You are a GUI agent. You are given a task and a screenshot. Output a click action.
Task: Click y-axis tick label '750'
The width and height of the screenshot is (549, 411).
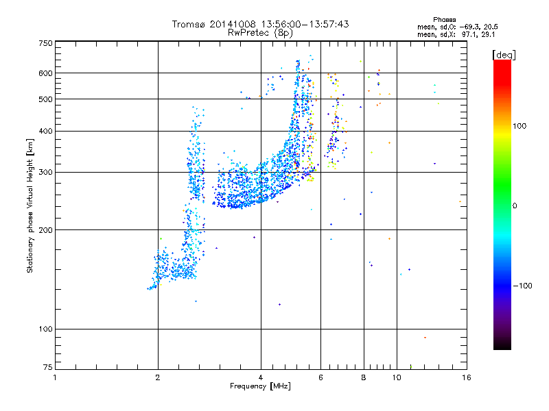(46, 43)
